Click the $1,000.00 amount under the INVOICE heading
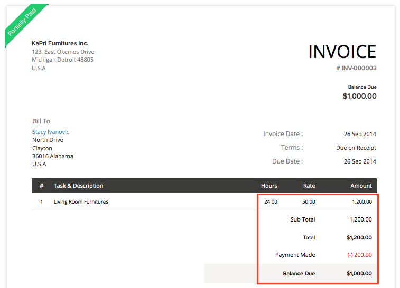 [x=359, y=96]
